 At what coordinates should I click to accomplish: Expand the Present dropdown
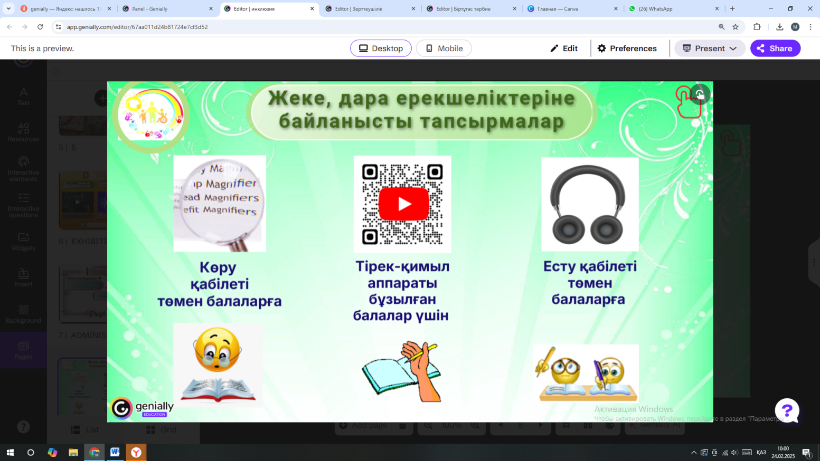click(x=710, y=49)
